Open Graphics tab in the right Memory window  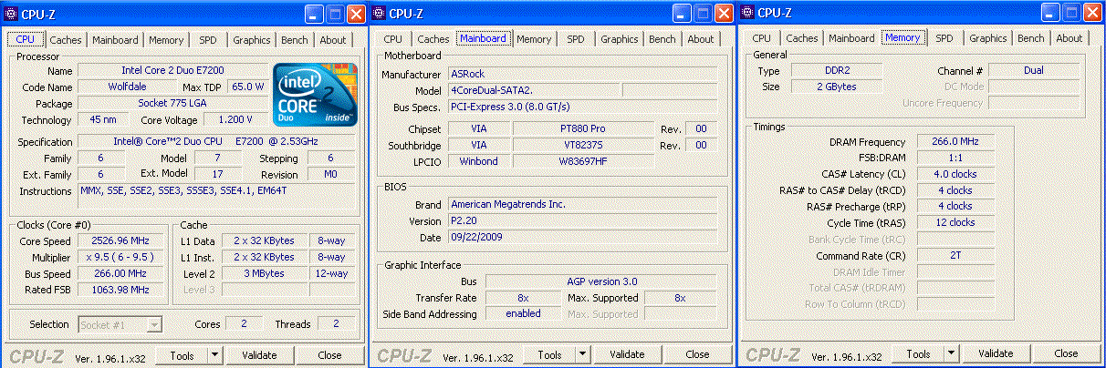pos(987,39)
